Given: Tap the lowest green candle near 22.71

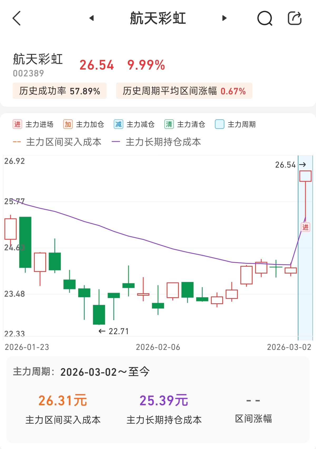Looking at the screenshot, I should 99,314.
